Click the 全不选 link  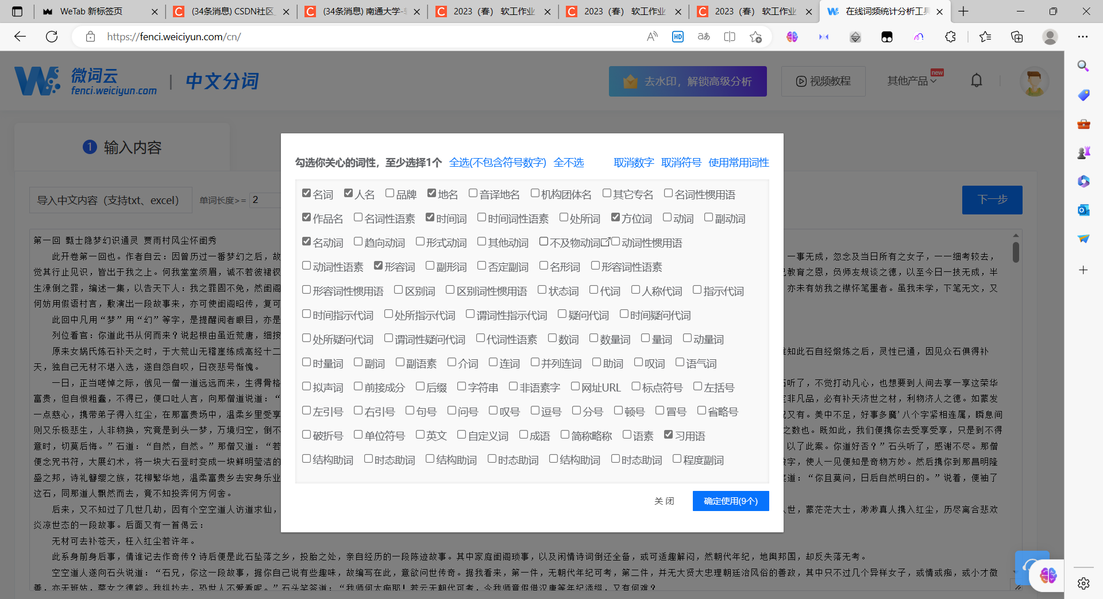click(x=569, y=163)
